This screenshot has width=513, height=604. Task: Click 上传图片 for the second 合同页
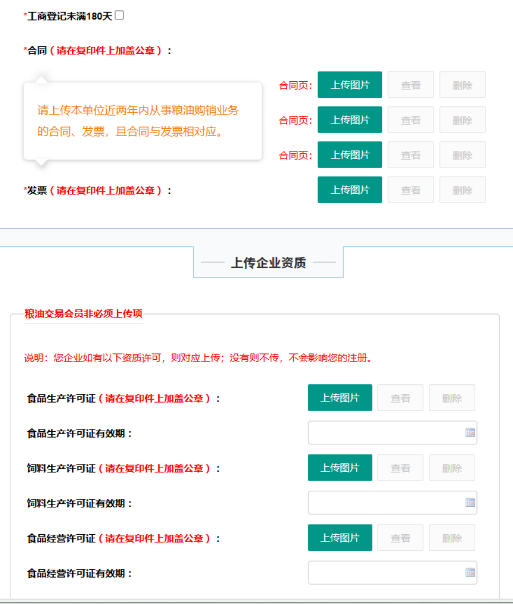(x=349, y=120)
